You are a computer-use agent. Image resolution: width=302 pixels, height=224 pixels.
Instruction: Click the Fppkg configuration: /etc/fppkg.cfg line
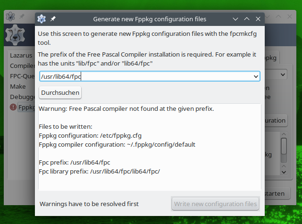point(90,136)
